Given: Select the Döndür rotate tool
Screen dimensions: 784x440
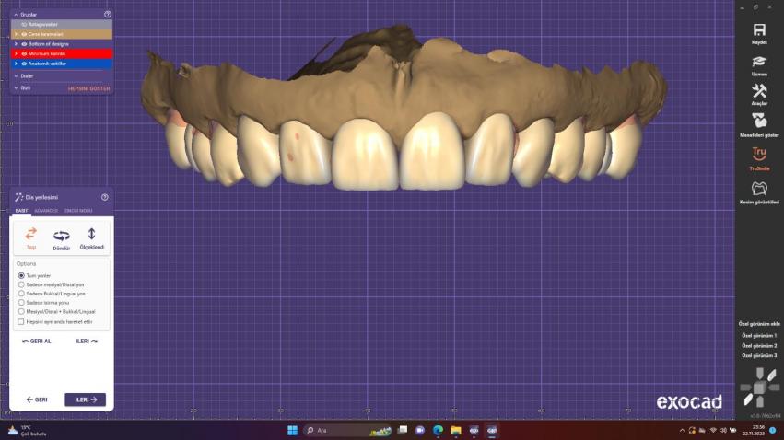Looking at the screenshot, I should (62, 237).
